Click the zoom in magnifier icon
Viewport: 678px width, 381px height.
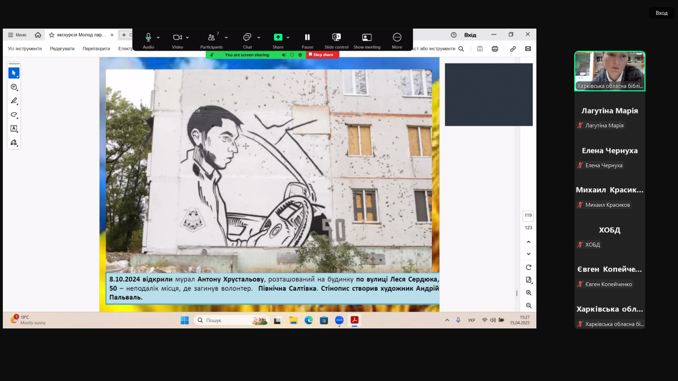point(529,293)
